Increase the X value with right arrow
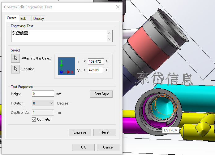 coord(107,61)
